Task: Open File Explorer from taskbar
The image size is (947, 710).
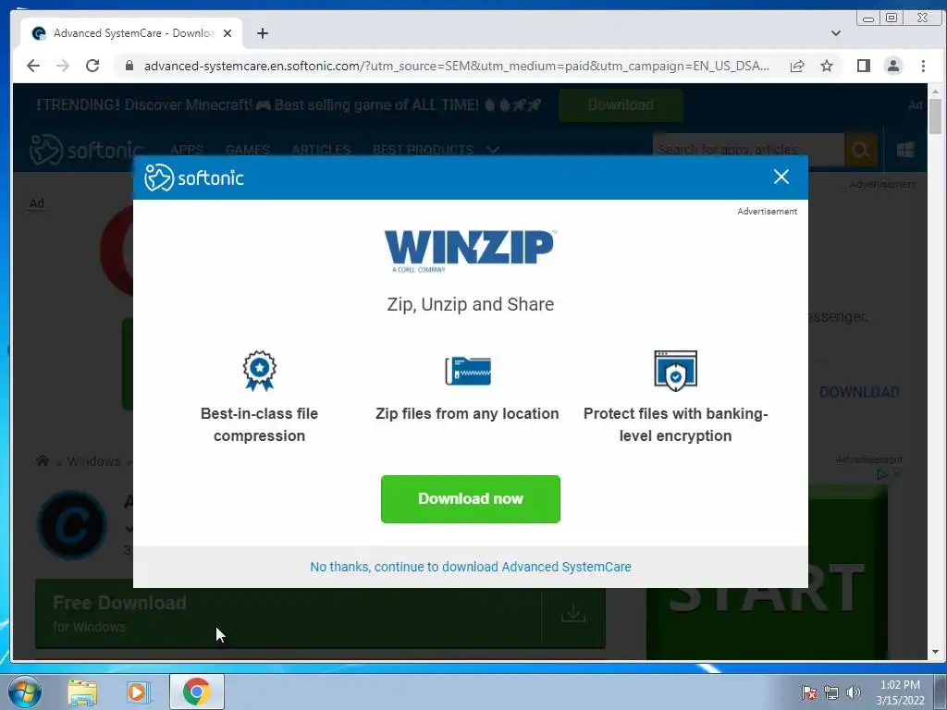Action: point(82,692)
